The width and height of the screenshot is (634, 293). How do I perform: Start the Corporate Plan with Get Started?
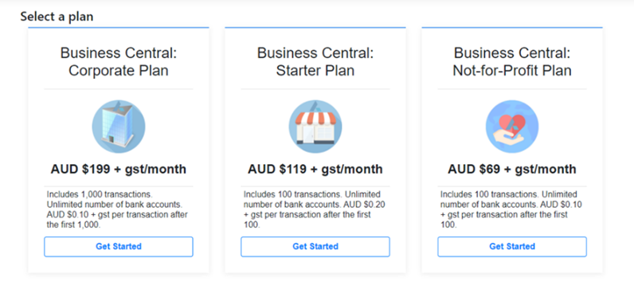[x=119, y=247]
